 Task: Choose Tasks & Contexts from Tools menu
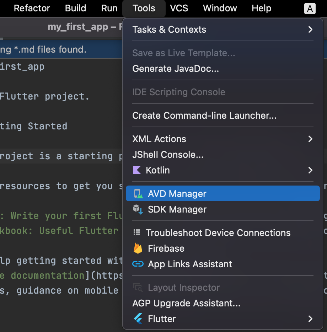pos(223,30)
